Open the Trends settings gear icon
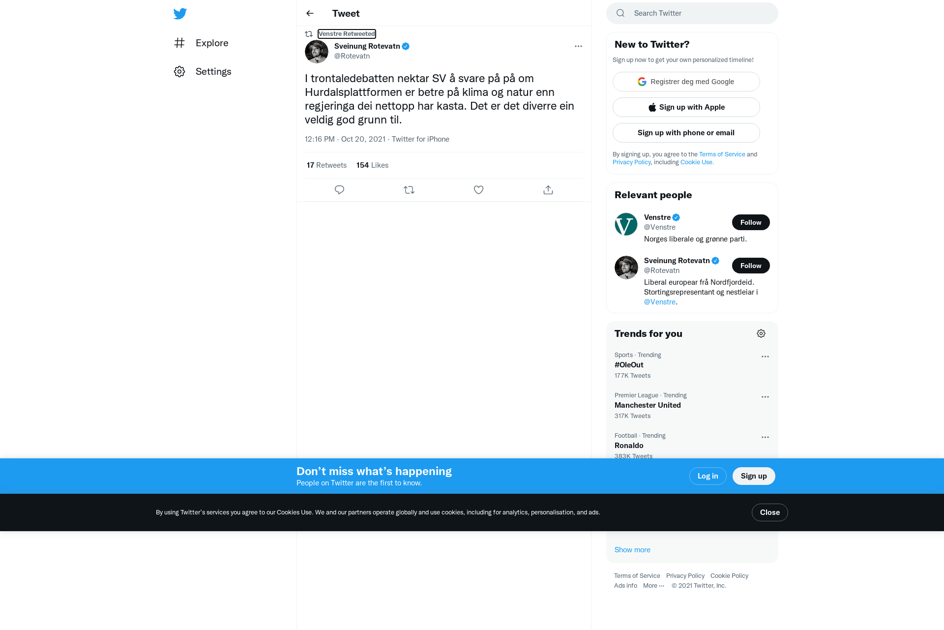The height and width of the screenshot is (630, 944). click(761, 333)
